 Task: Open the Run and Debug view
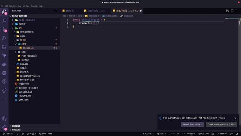(4, 38)
